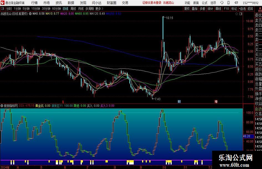Switch to 30分钟 period tab
Viewport: 262px width, 169px height.
[x=46, y=9]
